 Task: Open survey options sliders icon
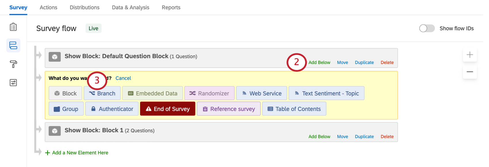pos(13,83)
